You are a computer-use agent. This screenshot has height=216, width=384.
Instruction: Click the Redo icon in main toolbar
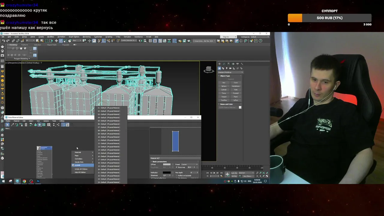8,41
